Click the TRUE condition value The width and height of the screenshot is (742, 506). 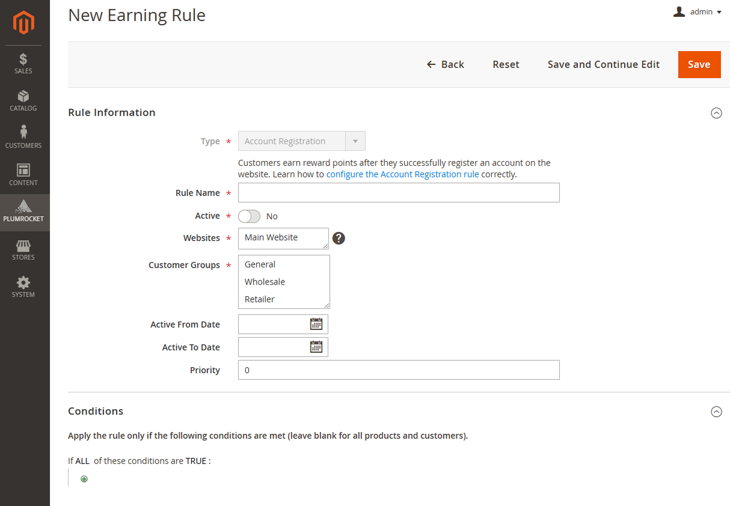196,461
